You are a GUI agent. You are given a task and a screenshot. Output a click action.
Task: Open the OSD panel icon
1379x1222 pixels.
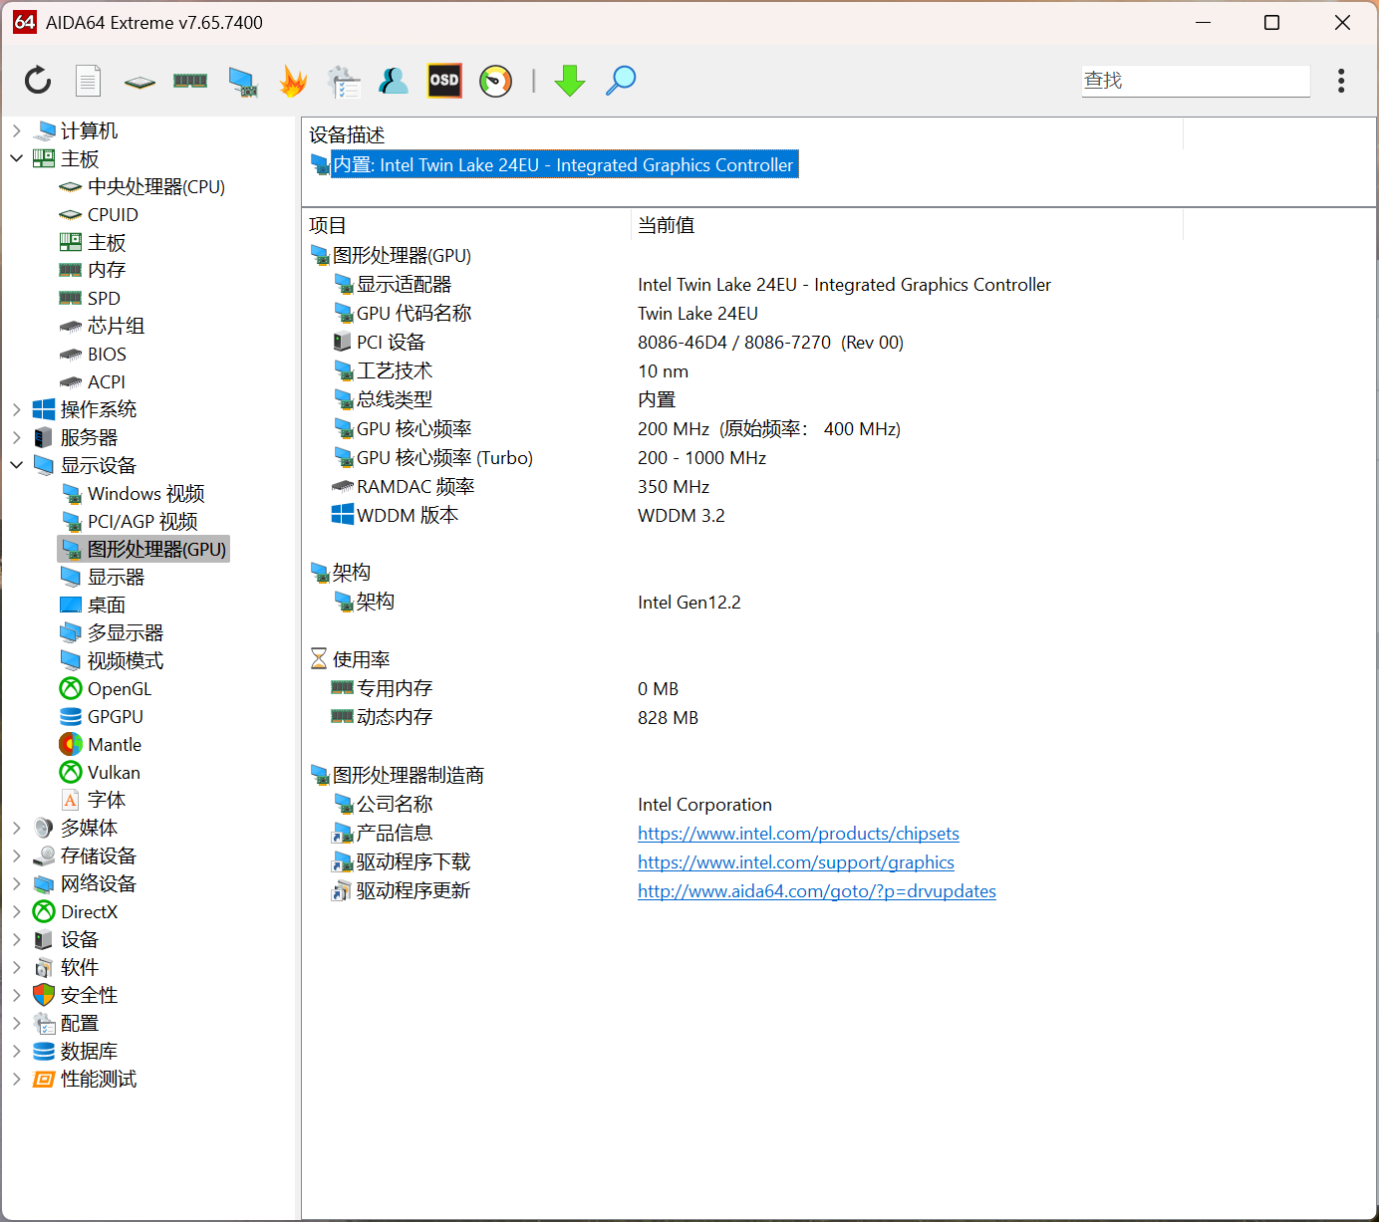[x=444, y=81]
